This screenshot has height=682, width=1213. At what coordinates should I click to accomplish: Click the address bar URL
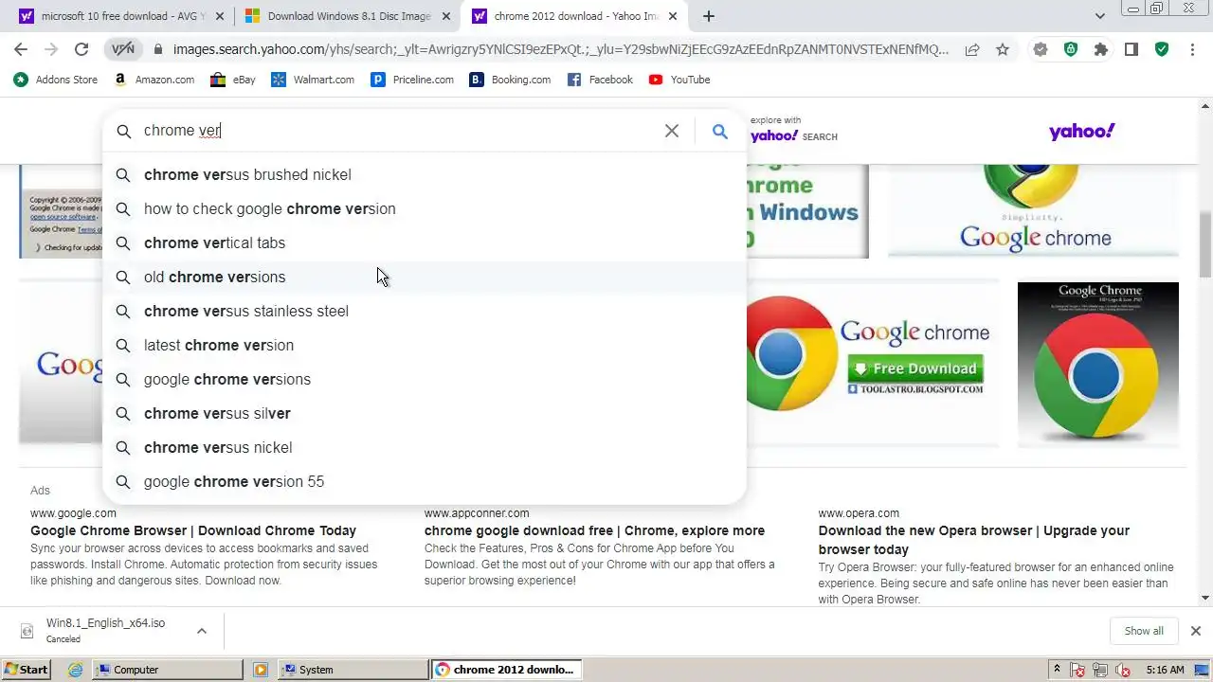(560, 49)
